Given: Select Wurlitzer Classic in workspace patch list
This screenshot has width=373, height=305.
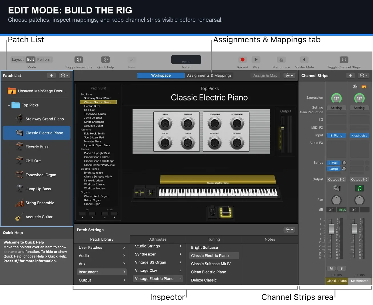Looking at the screenshot, I should coord(95,185).
